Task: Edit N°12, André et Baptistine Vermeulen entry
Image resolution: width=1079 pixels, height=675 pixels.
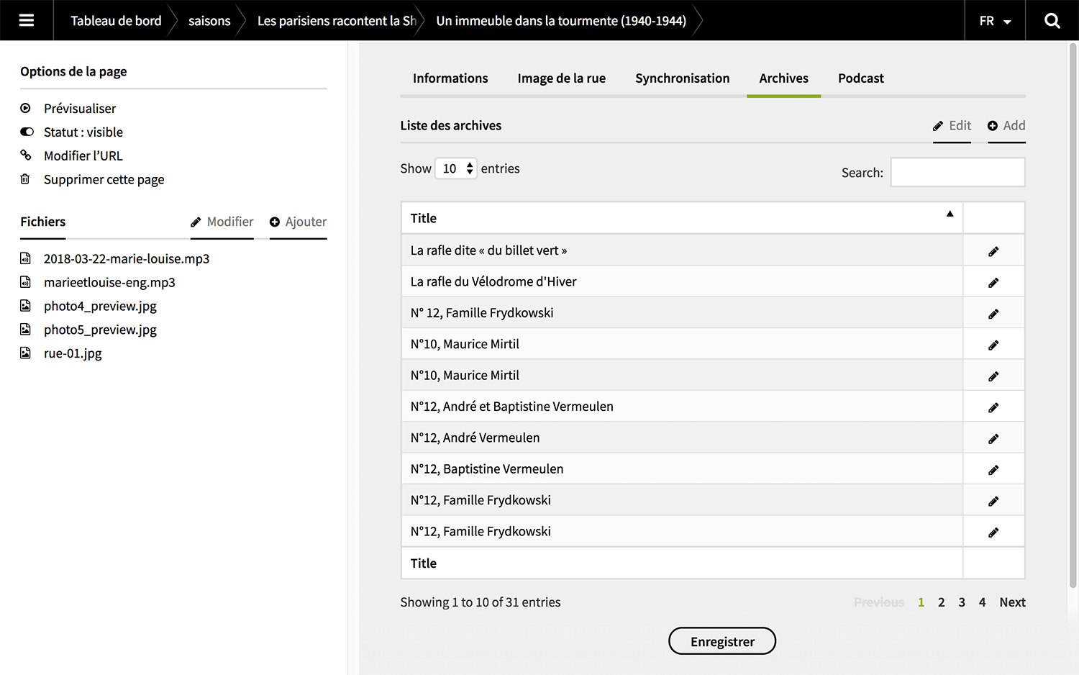Action: (x=993, y=407)
